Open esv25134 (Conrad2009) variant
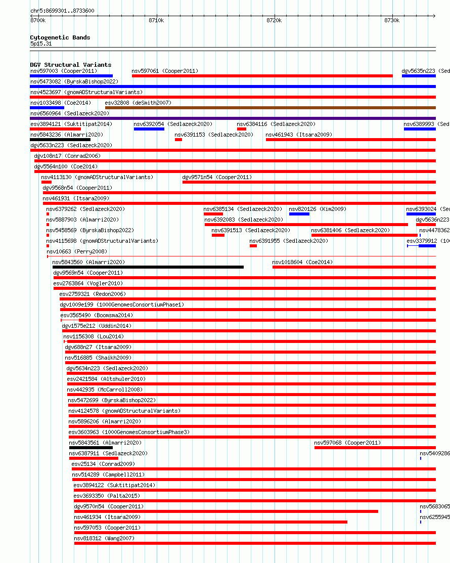This screenshot has width=450, height=563. tap(103, 464)
